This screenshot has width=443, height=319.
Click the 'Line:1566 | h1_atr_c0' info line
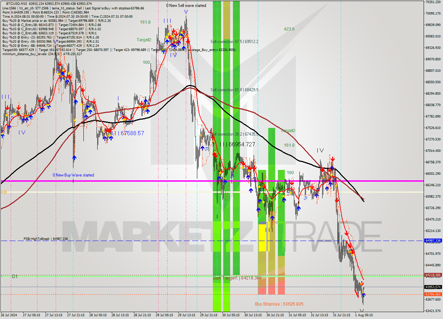(x=73, y=8)
